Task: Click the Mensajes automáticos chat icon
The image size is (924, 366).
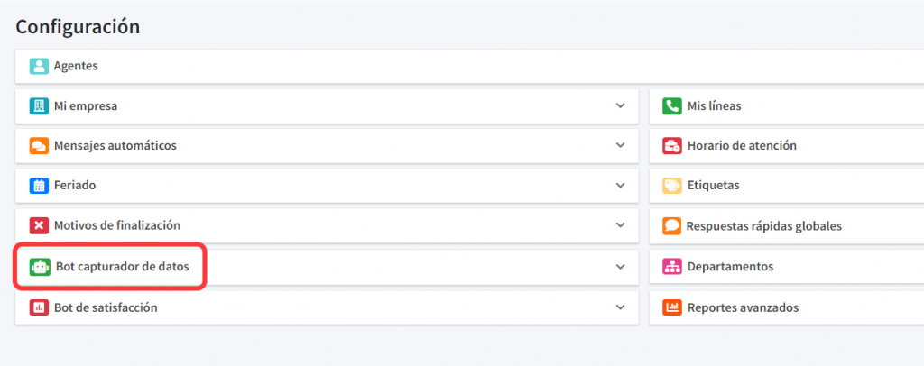Action: click(x=39, y=146)
